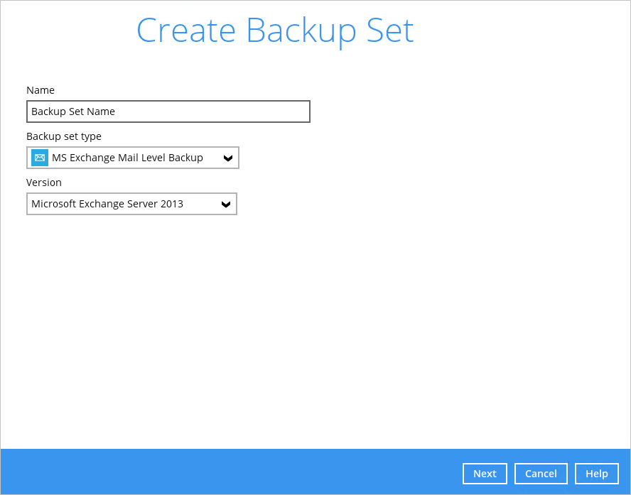This screenshot has height=495, width=631.
Task: Cancel the backup set creation
Action: coord(541,474)
